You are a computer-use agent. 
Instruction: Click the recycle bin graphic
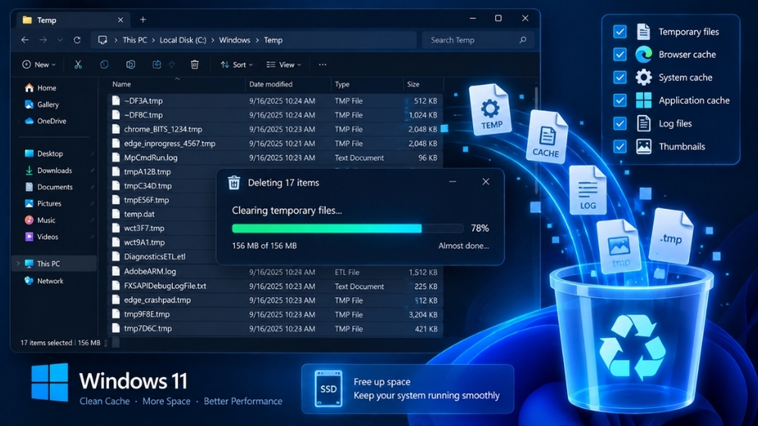631,339
